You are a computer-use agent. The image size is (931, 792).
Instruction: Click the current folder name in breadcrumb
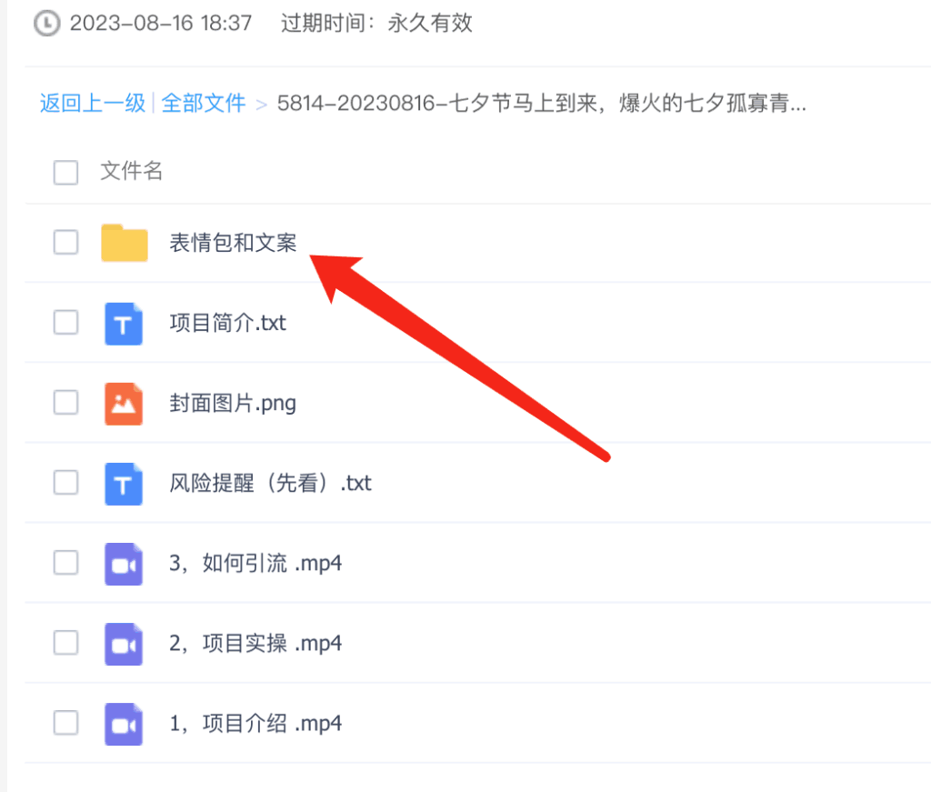[x=541, y=103]
